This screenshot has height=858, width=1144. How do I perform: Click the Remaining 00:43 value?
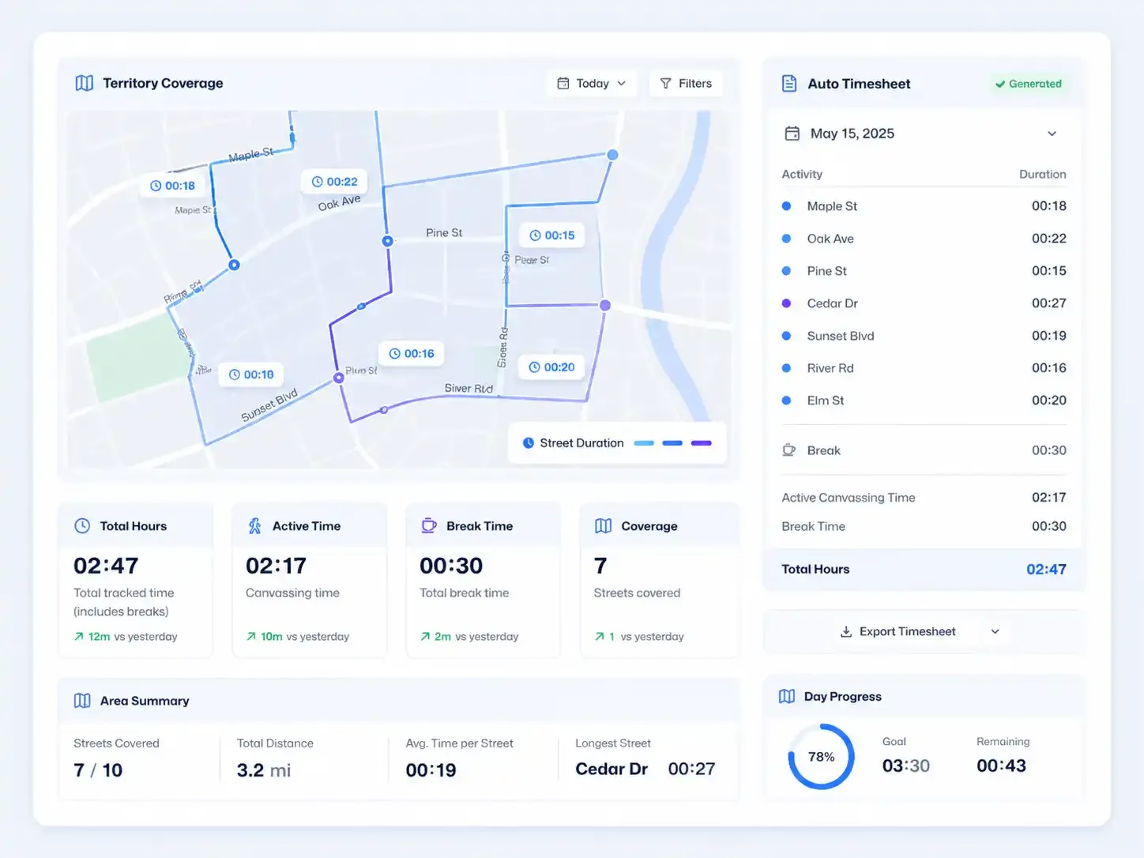[1001, 766]
